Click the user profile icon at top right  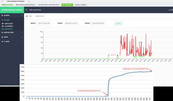pos(170,10)
